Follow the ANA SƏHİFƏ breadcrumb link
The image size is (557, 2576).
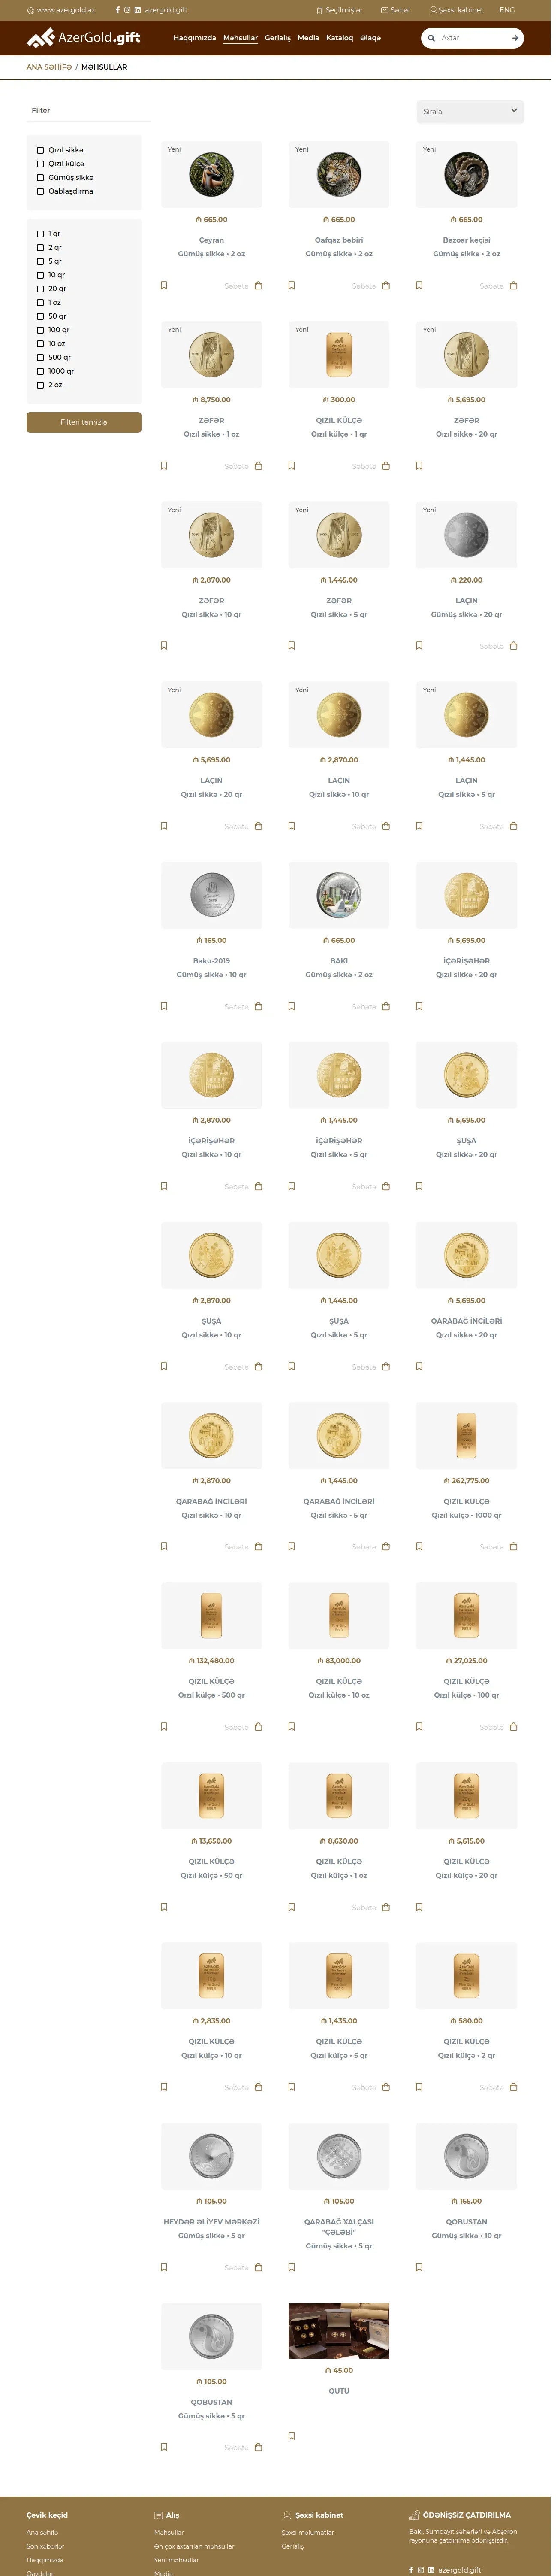[49, 67]
